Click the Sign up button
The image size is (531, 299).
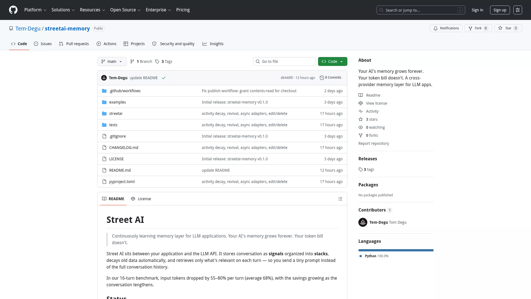click(500, 10)
